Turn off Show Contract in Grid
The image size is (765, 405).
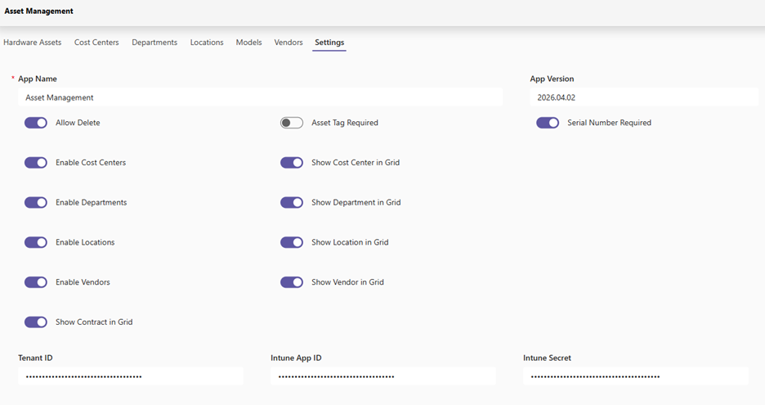(36, 322)
